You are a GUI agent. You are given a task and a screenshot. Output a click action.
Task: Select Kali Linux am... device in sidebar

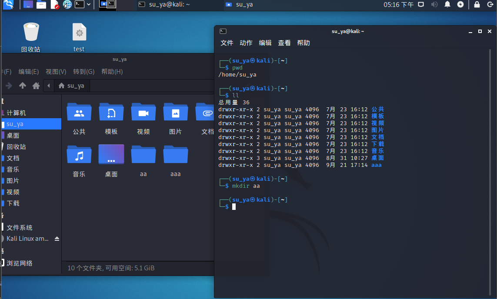[27, 239]
